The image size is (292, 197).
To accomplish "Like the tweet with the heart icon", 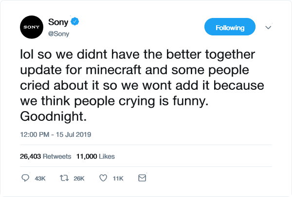I will pyautogui.click(x=103, y=178).
